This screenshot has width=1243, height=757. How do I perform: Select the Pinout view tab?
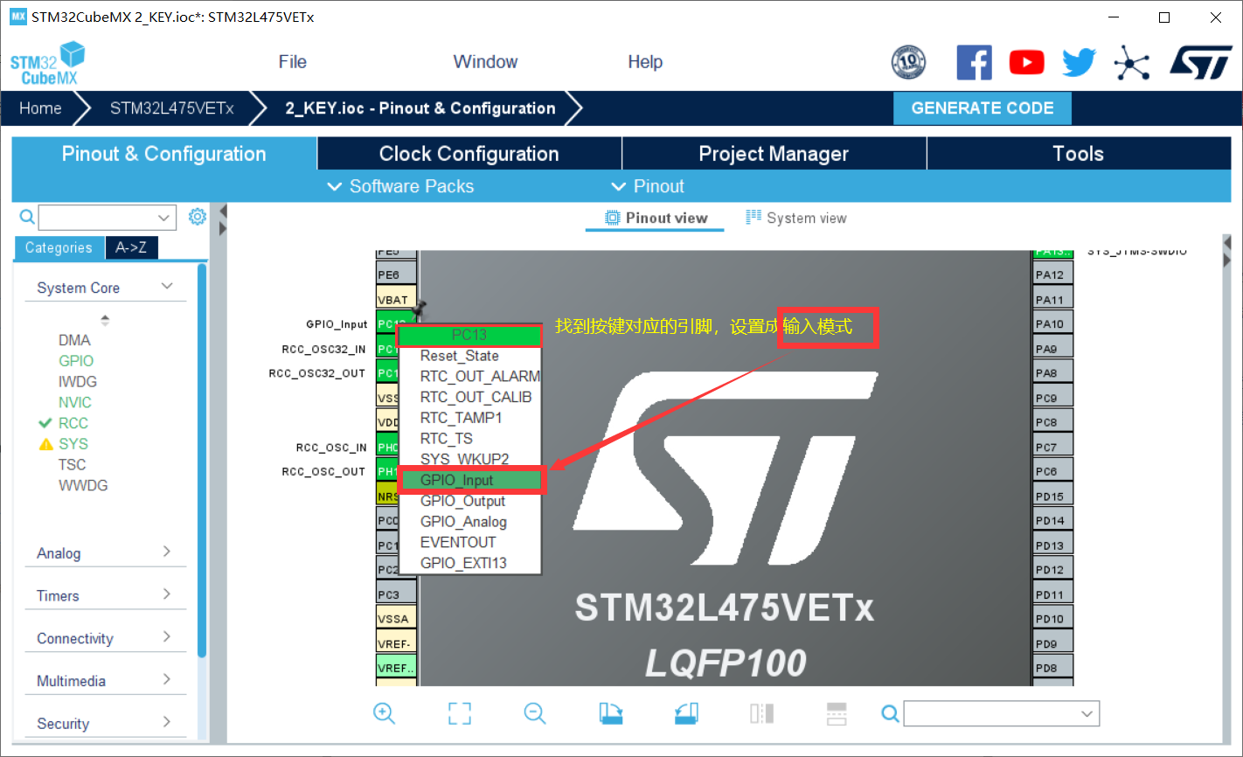656,219
